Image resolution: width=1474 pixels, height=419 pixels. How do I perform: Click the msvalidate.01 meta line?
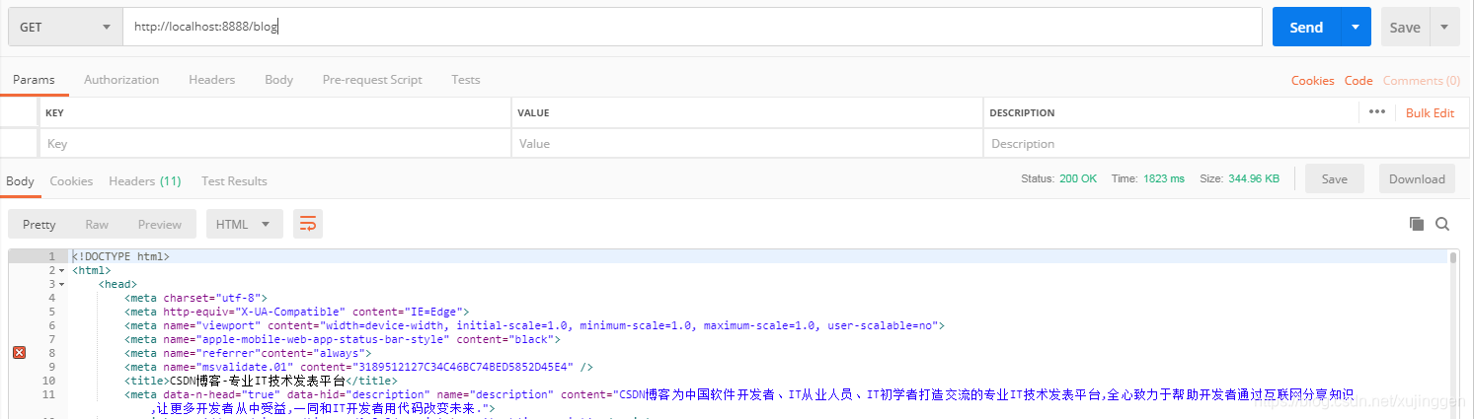[357, 367]
